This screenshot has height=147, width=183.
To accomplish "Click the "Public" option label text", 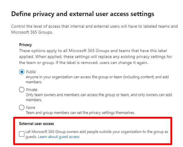I will click(31, 72).
